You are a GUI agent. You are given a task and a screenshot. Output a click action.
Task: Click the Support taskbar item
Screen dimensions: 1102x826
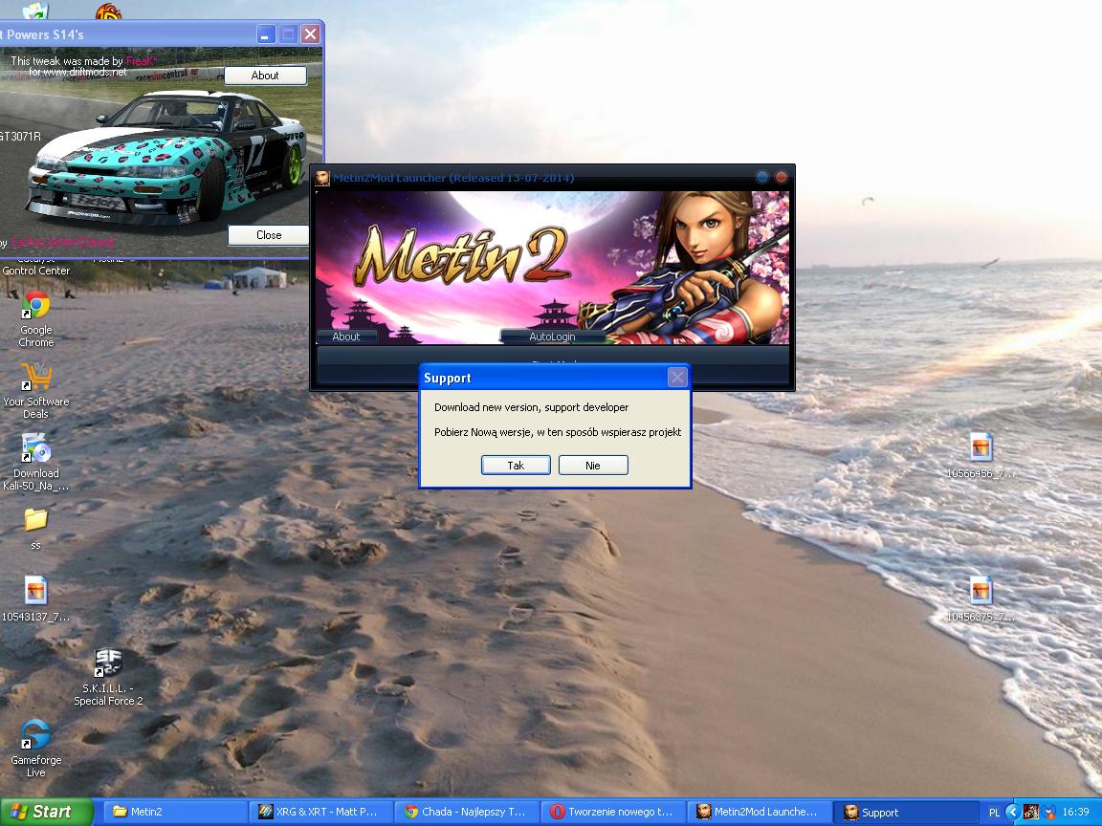pos(905,812)
